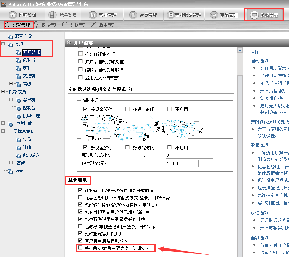Uncheck 客户机重启后自动登入 option
The image size is (289, 257).
[x=80, y=240]
